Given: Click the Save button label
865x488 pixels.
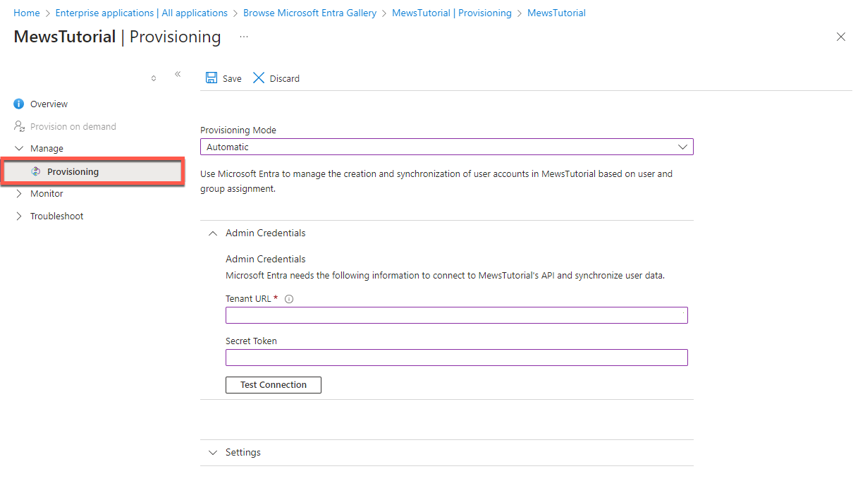Looking at the screenshot, I should click(232, 79).
